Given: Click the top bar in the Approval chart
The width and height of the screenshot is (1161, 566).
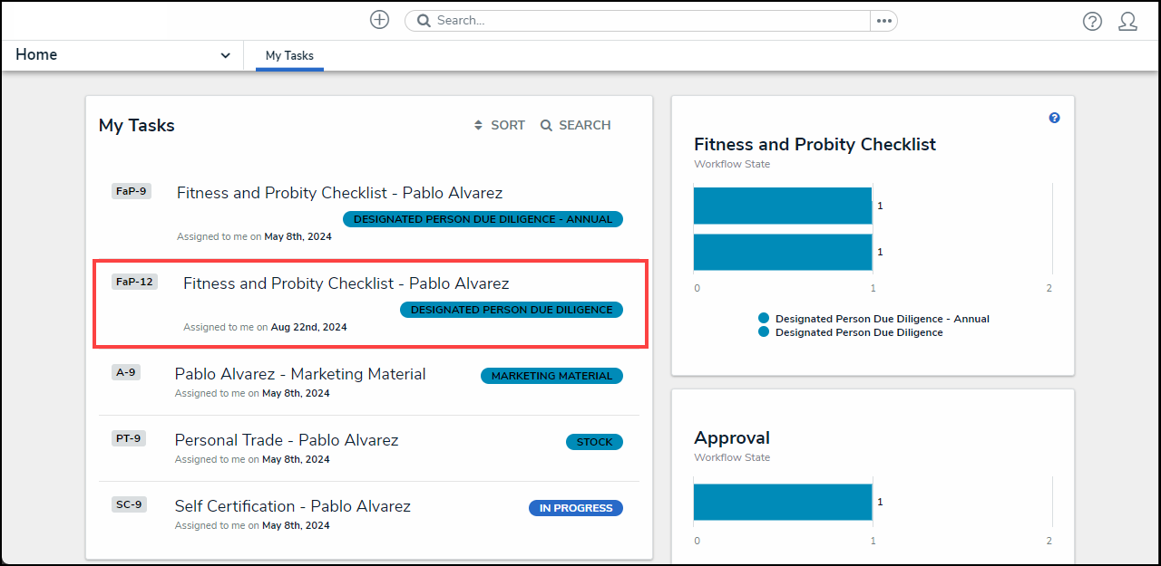Looking at the screenshot, I should pos(782,501).
